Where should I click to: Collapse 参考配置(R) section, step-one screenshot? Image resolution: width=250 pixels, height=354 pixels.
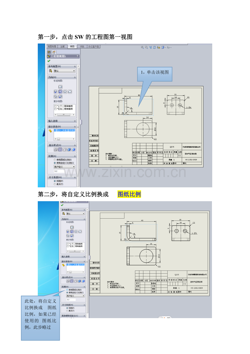click(x=75, y=67)
